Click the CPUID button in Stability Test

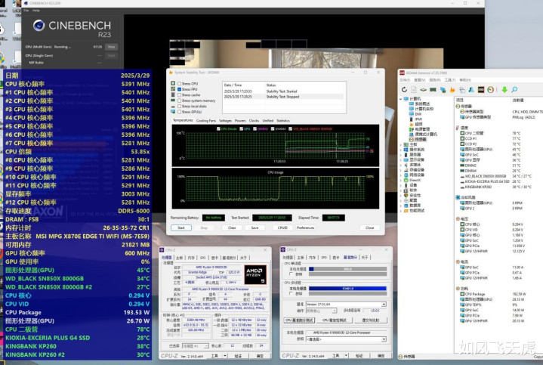pyautogui.click(x=282, y=227)
